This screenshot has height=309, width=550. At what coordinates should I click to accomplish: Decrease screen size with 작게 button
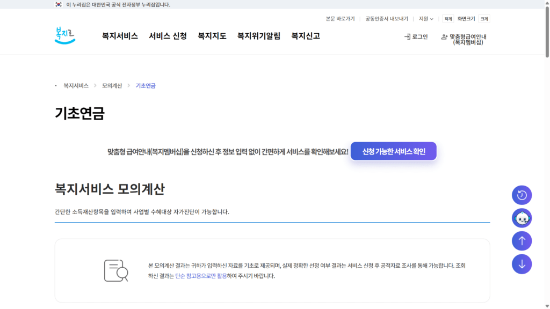coord(448,19)
